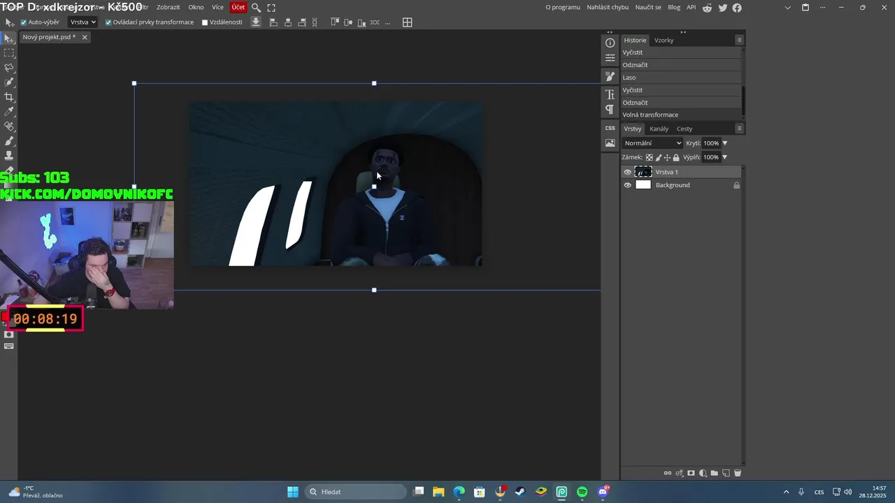Click the link layers icon
The height and width of the screenshot is (503, 895).
[667, 473]
